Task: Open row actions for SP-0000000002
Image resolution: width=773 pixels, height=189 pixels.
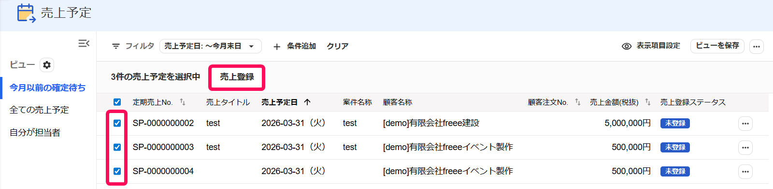Action: click(x=745, y=124)
